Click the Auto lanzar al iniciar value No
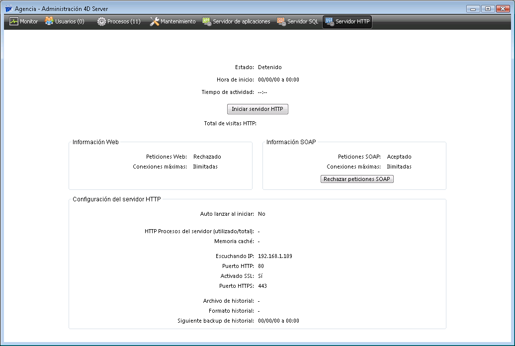The image size is (515, 346). (261, 214)
